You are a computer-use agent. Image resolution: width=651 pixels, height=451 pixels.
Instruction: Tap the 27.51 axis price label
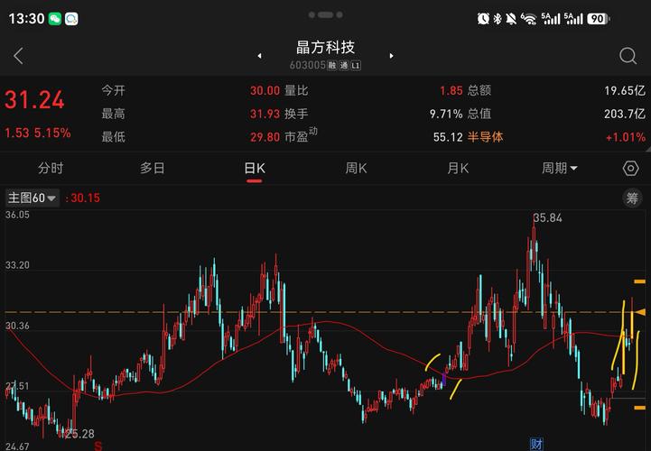coord(17,386)
